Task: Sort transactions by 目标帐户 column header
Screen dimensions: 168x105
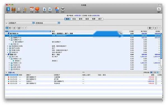Action: coord(67,75)
